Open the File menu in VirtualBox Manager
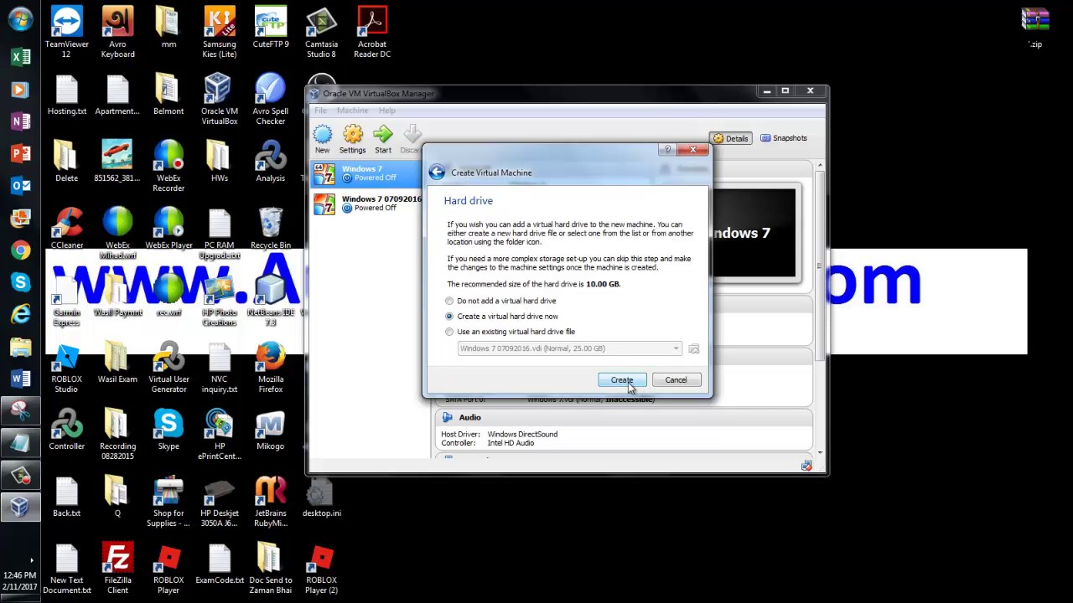The width and height of the screenshot is (1073, 603). 320,111
